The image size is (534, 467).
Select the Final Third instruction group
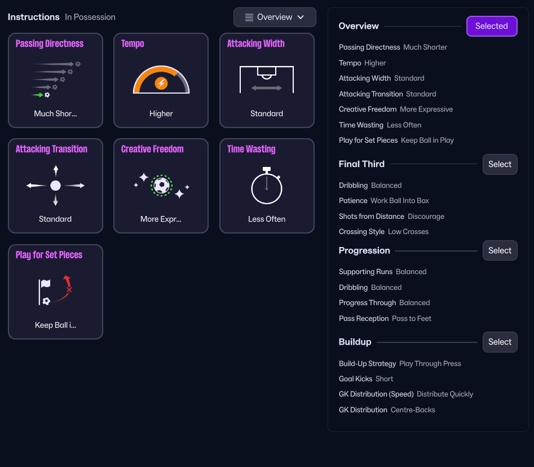[500, 164]
